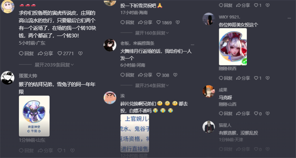
Task: View the skin image under 各位帅哥美女投这个
Action: [x=233, y=47]
